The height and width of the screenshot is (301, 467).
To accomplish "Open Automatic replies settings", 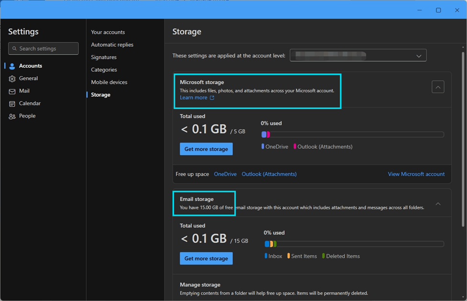I will coord(112,45).
